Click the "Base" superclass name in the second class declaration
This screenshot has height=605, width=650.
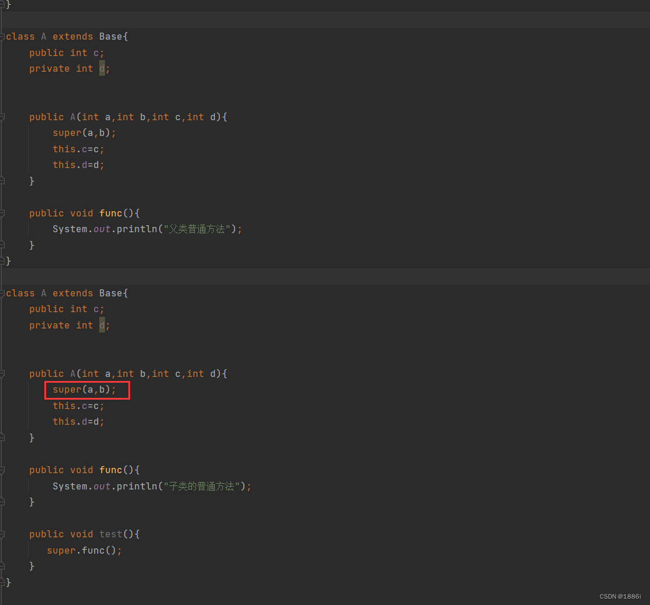coord(111,293)
